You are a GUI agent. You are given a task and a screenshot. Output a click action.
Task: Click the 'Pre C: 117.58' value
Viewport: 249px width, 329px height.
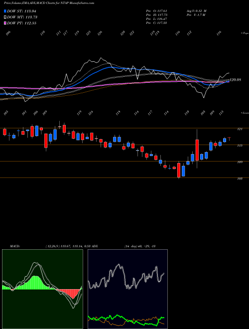(156, 23)
